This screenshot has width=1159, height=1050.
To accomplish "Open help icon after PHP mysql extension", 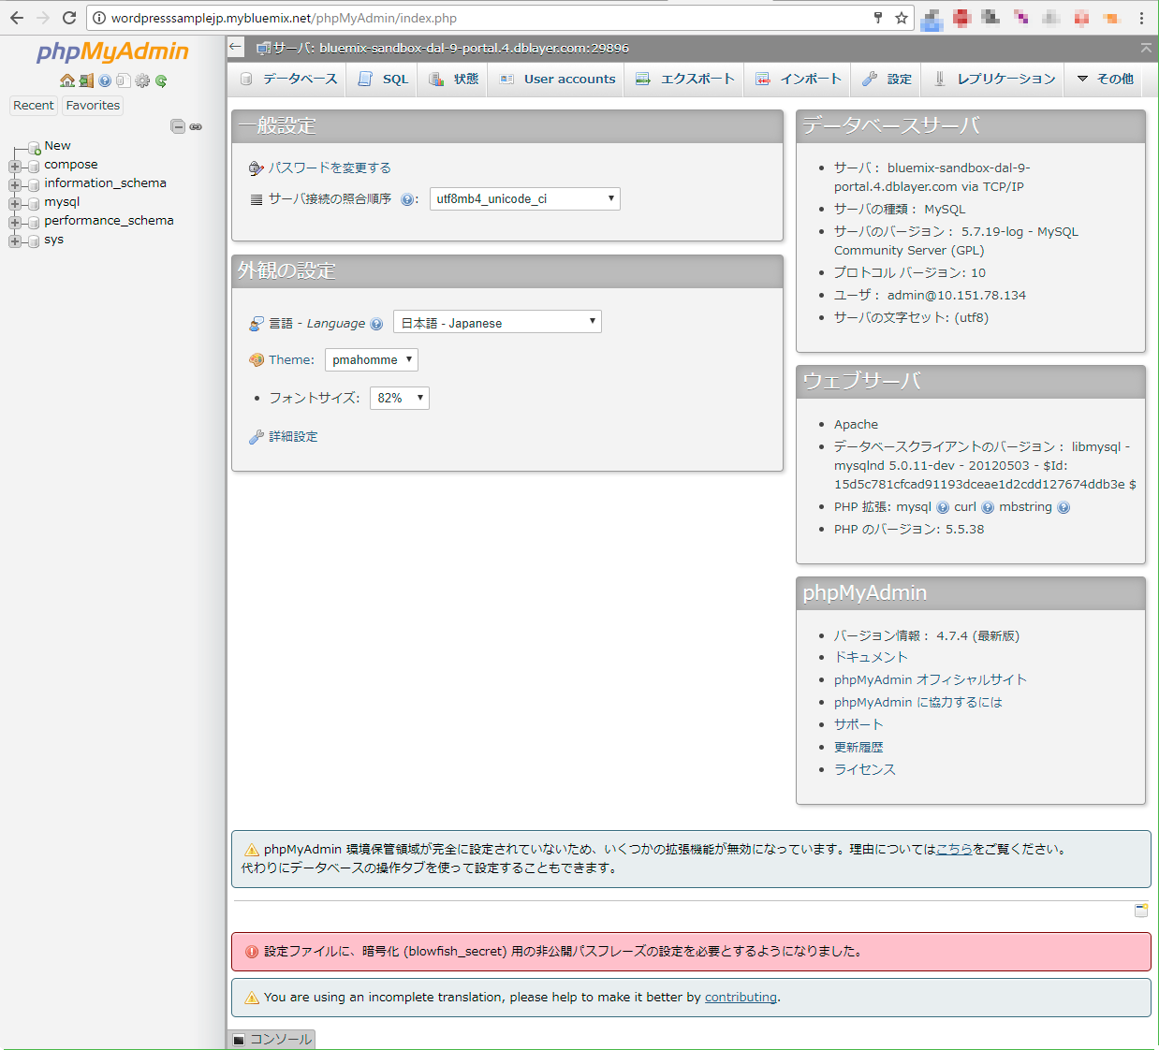I will point(943,507).
